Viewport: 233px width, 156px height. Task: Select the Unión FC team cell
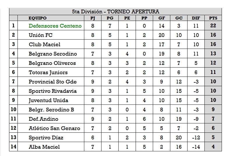pyautogui.click(x=41, y=35)
